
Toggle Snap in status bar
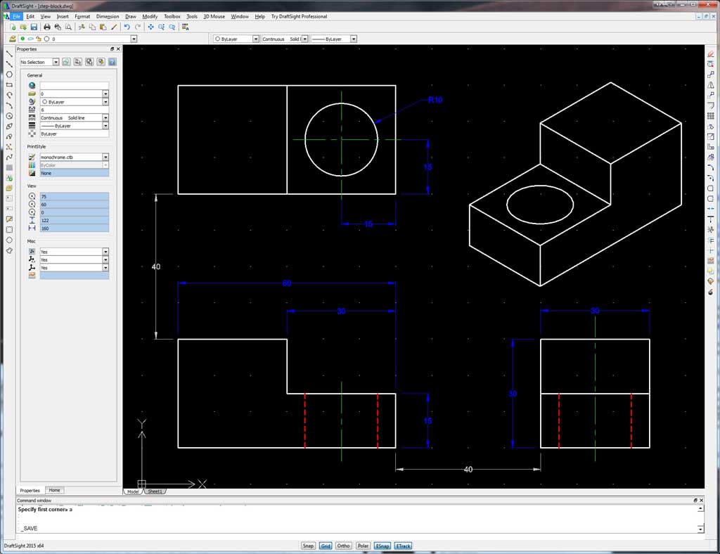308,546
